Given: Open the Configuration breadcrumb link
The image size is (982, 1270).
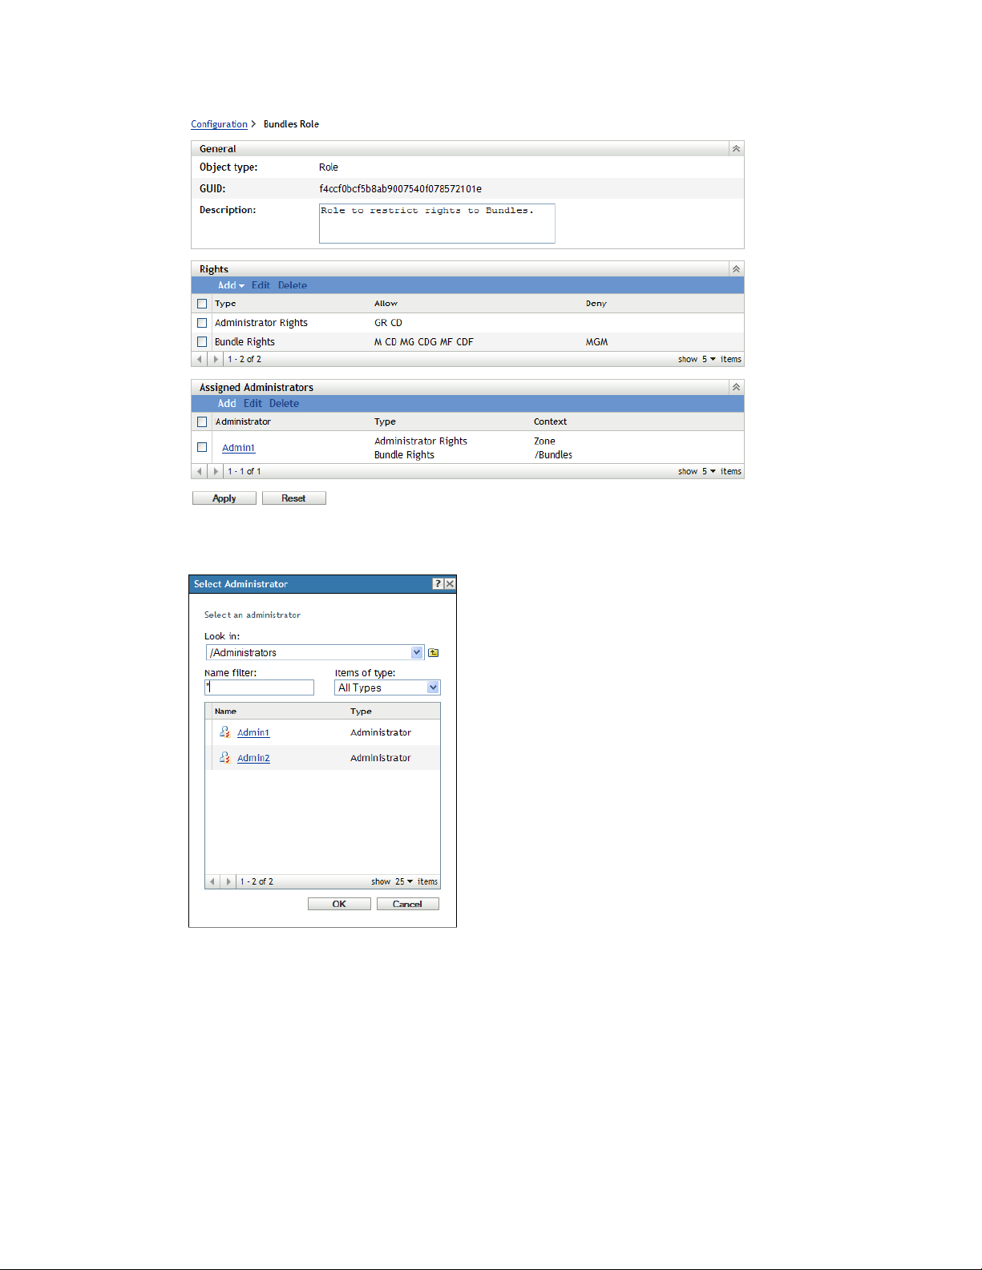Looking at the screenshot, I should (219, 124).
